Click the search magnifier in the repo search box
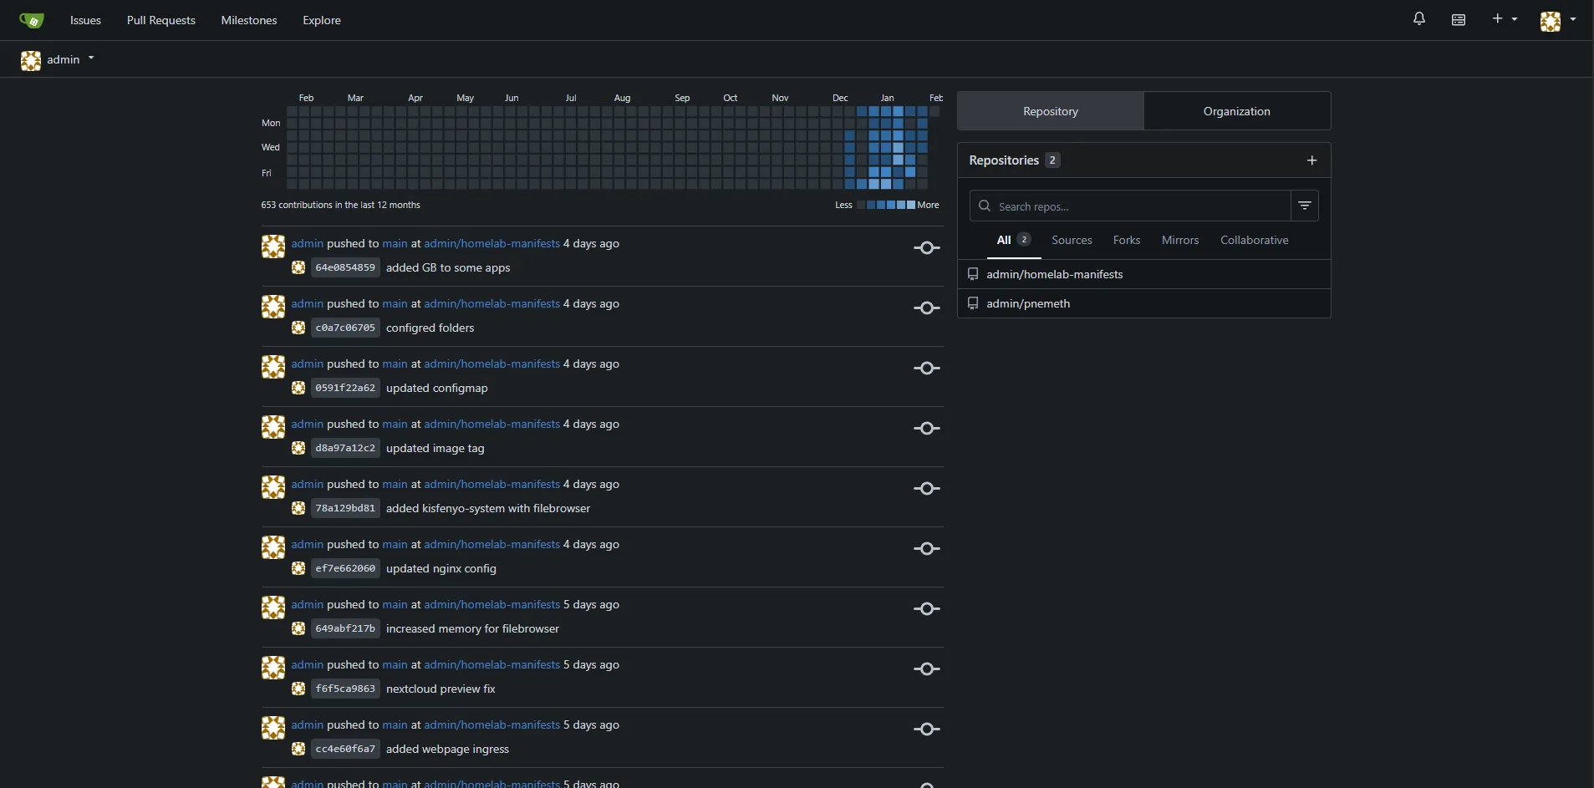The image size is (1594, 788). (986, 206)
